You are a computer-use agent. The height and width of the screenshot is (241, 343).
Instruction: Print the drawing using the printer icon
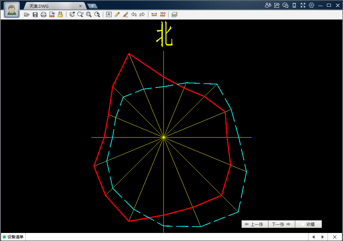44,14
